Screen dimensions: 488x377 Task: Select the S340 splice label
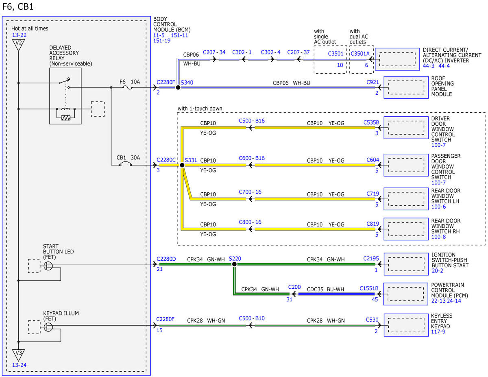(187, 82)
